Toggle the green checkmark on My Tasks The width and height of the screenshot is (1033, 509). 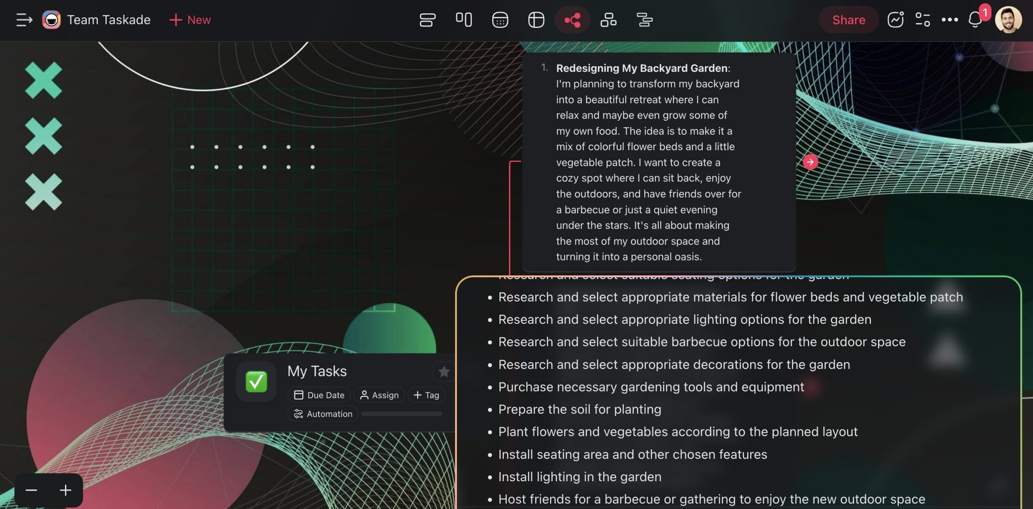[x=256, y=381]
